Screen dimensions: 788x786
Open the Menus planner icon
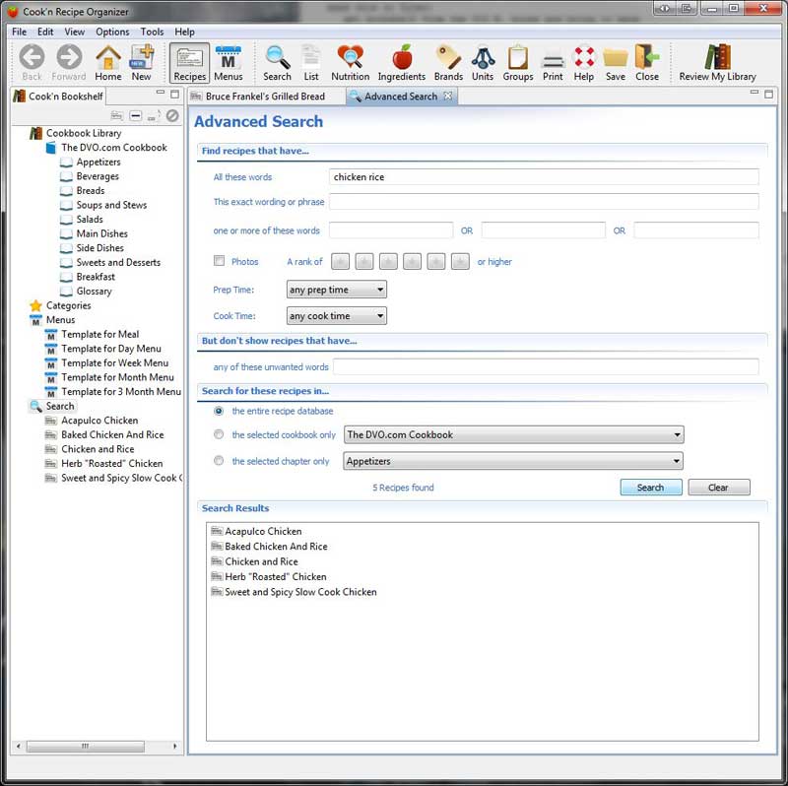[x=229, y=62]
